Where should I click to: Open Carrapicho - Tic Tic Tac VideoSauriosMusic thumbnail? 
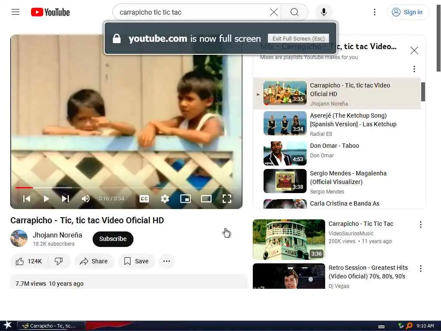pyautogui.click(x=289, y=240)
